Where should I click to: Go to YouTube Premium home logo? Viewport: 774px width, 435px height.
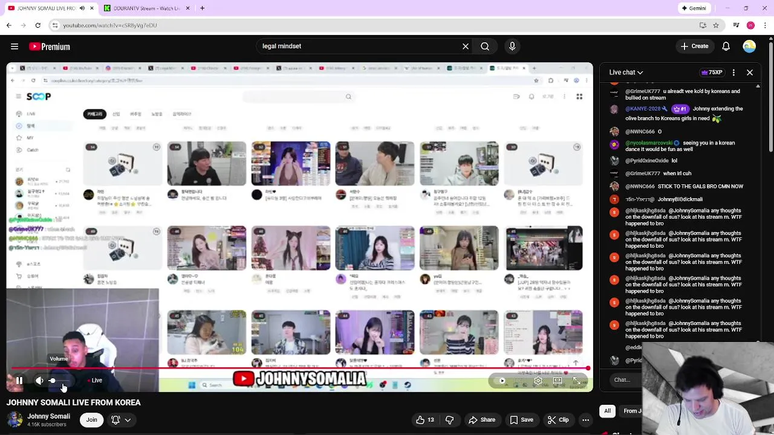pos(50,47)
